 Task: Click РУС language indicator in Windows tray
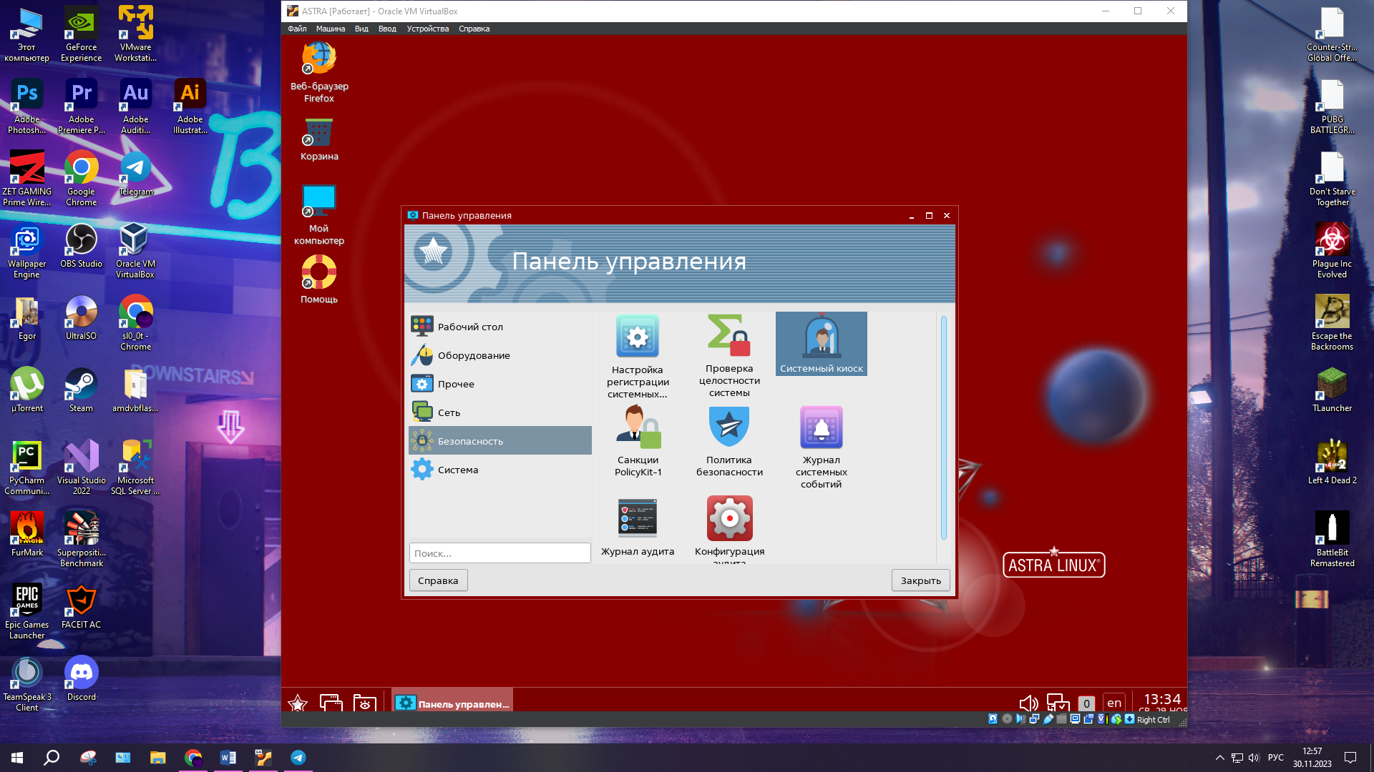tap(1276, 758)
